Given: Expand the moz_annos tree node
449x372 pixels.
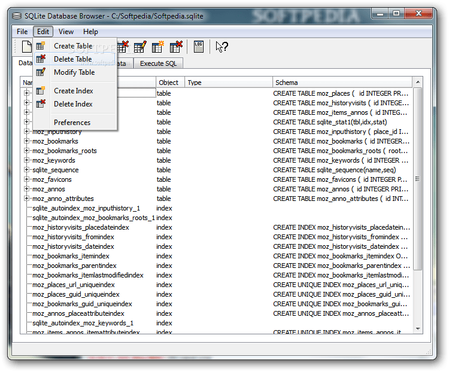Looking at the screenshot, I should 26,189.
